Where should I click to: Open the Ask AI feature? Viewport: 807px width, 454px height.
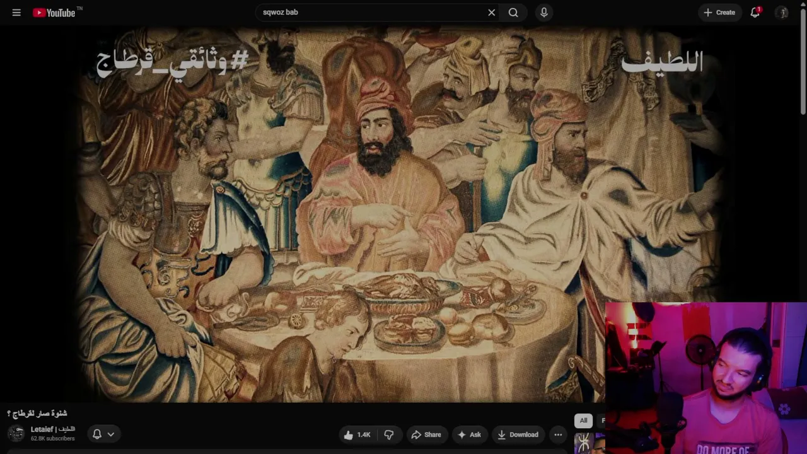pyautogui.click(x=469, y=434)
